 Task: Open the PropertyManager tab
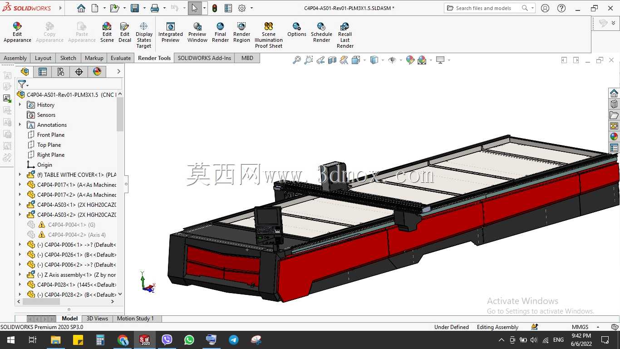[x=43, y=72]
